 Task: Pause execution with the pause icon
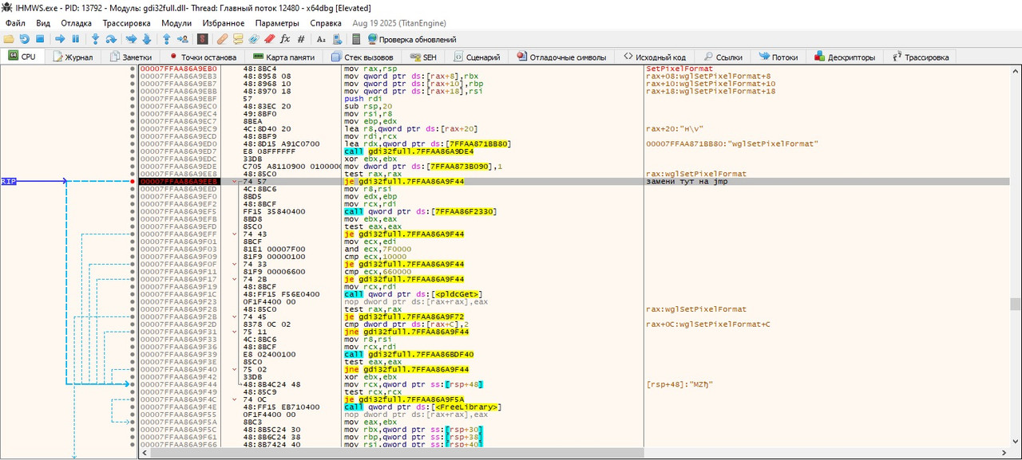[x=76, y=39]
